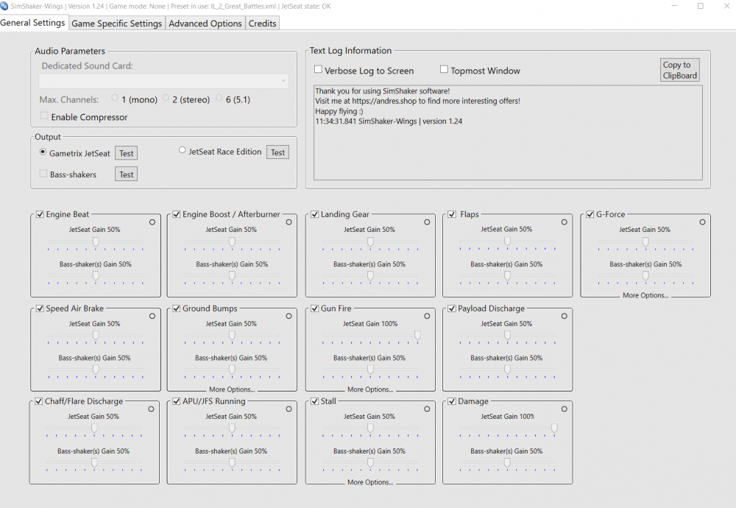Click the Stall JetSeat Gain slider
Viewport: 736px width, 508px height.
(370, 430)
